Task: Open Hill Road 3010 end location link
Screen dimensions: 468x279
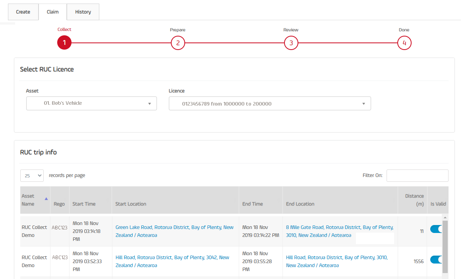Action: pyautogui.click(x=336, y=262)
